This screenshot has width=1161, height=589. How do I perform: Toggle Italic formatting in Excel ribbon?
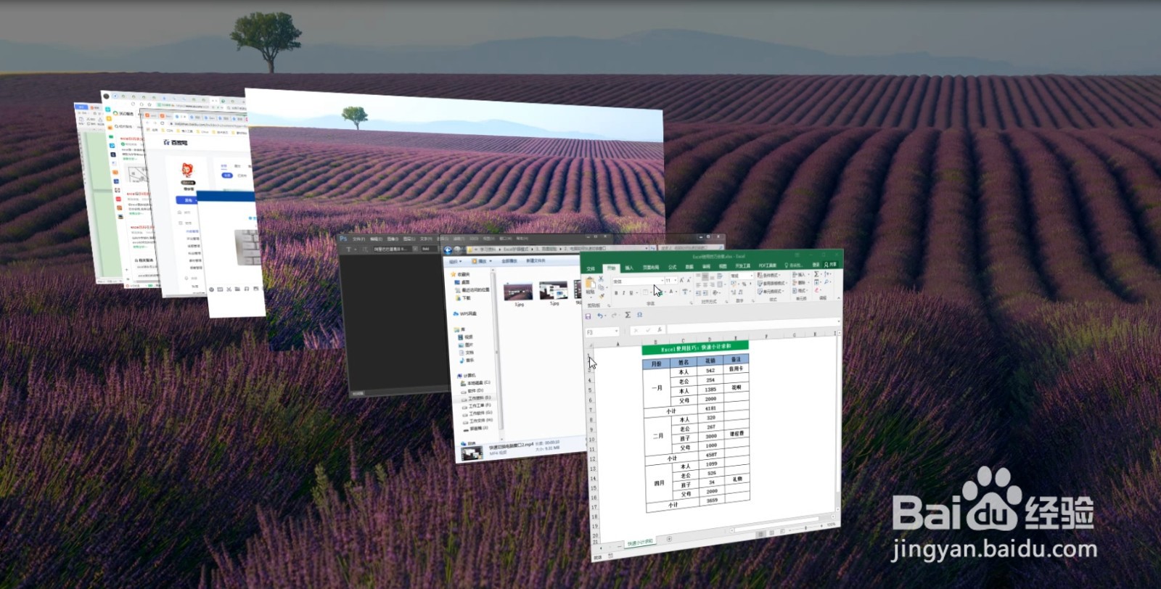point(623,293)
